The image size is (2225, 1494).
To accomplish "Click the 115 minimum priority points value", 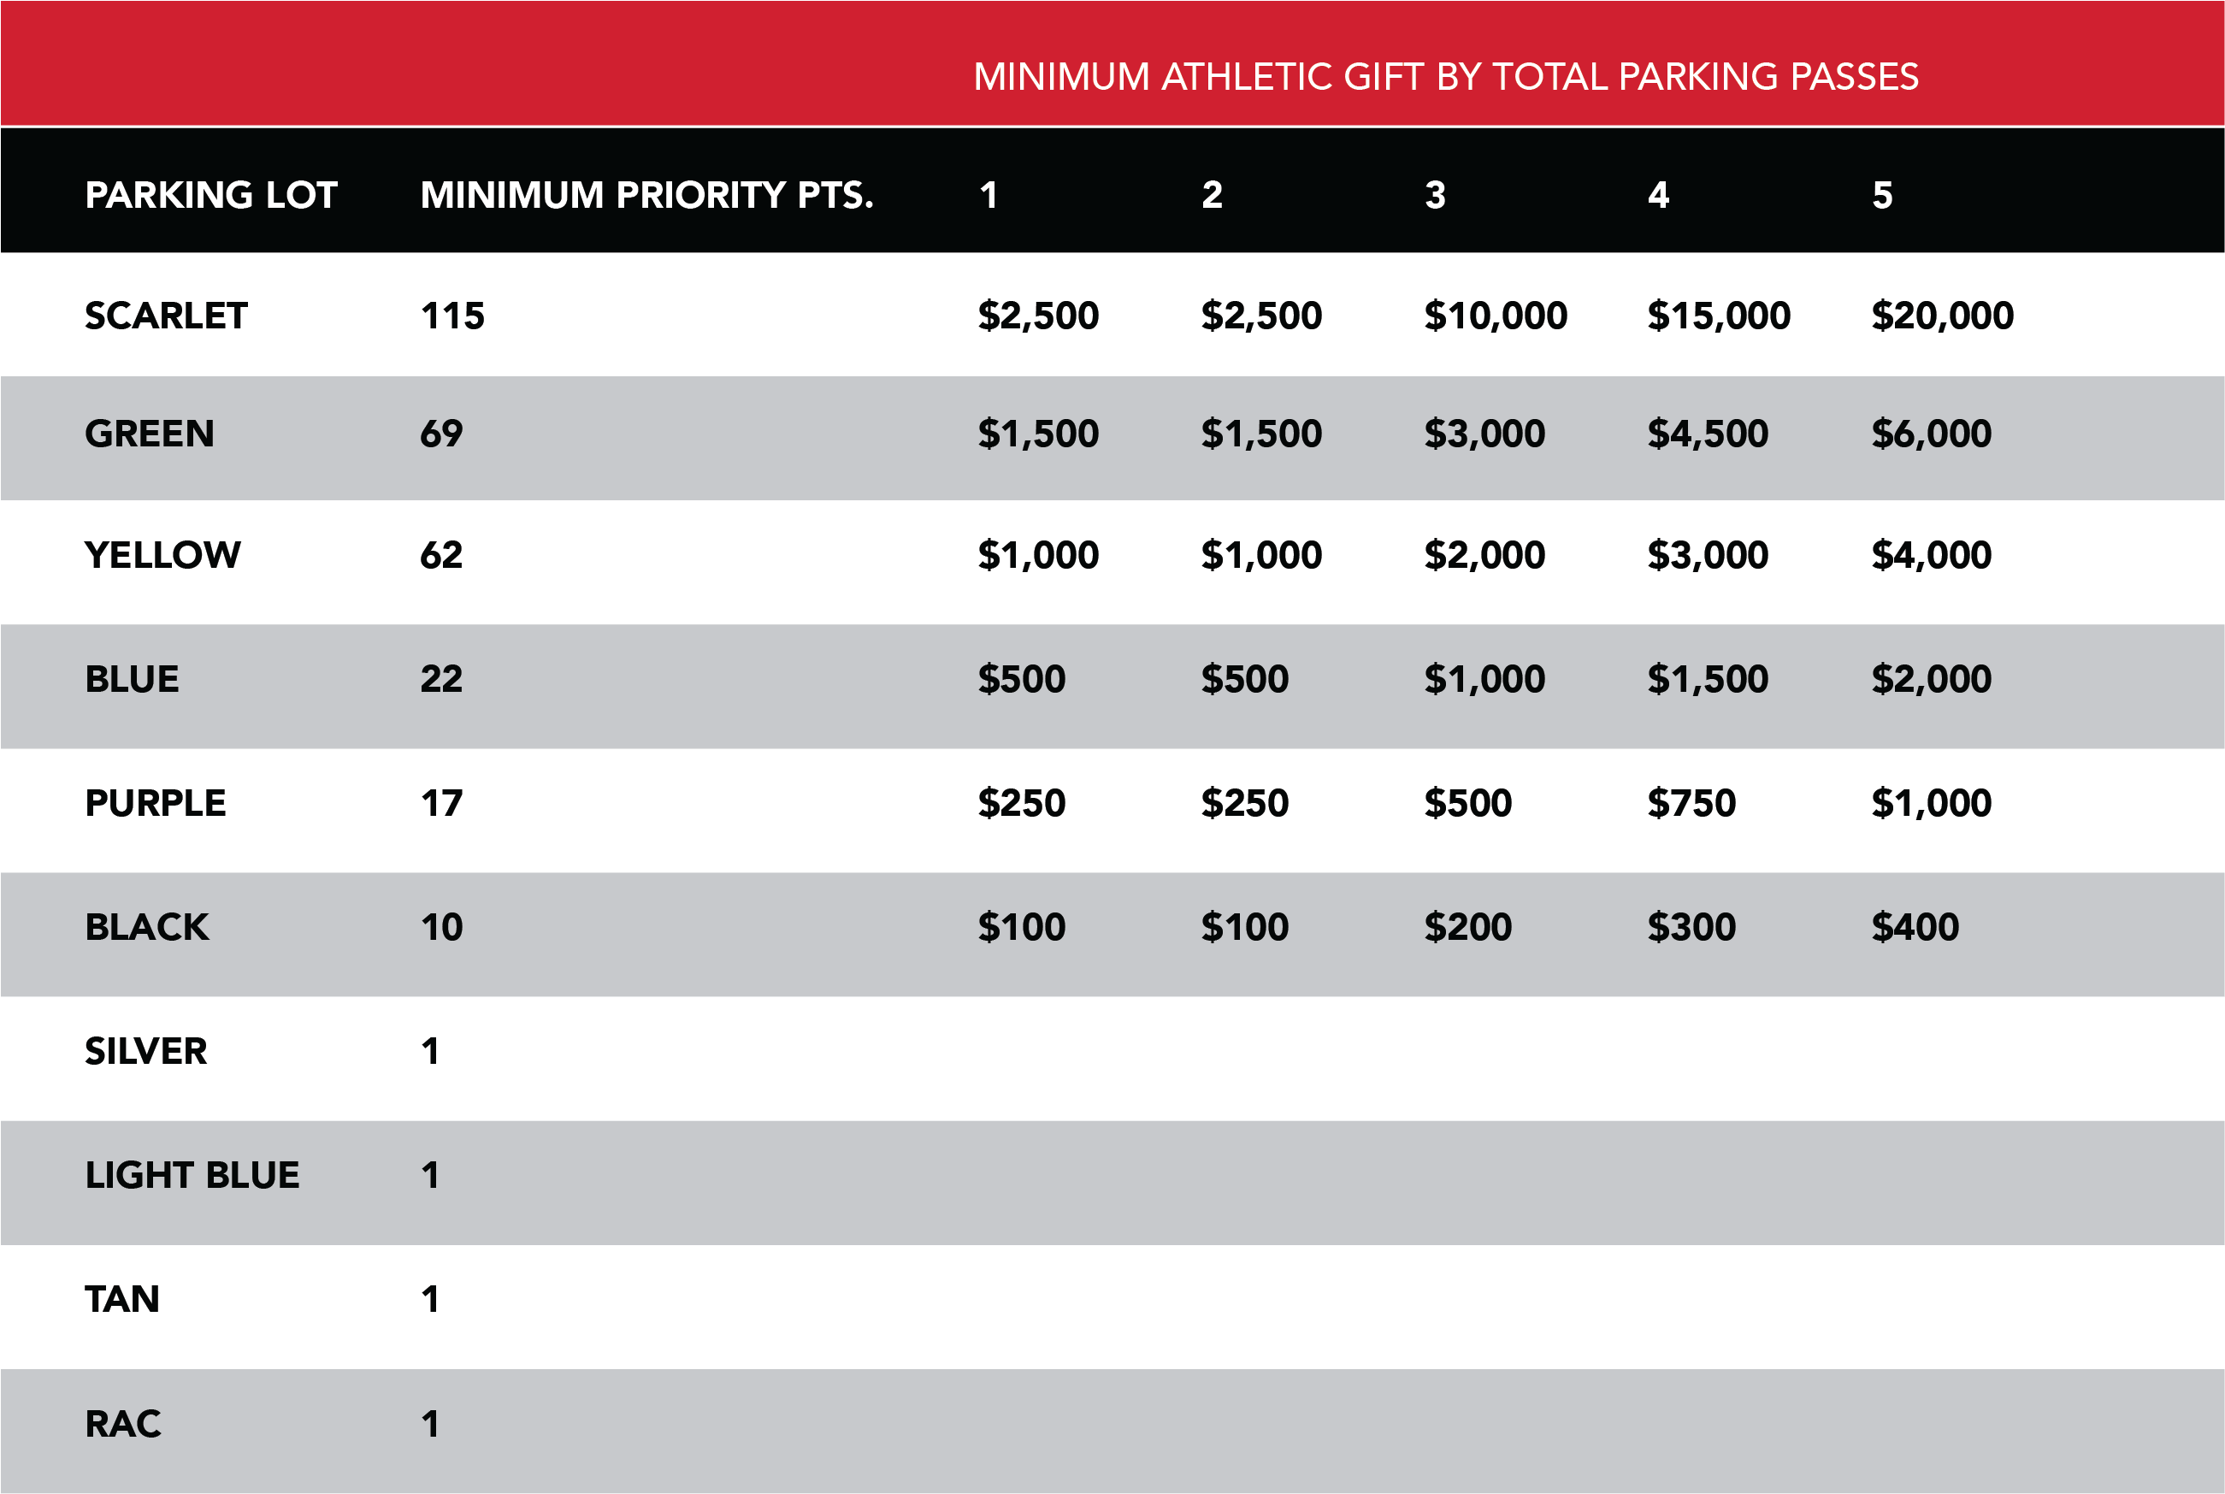I will pos(452,316).
